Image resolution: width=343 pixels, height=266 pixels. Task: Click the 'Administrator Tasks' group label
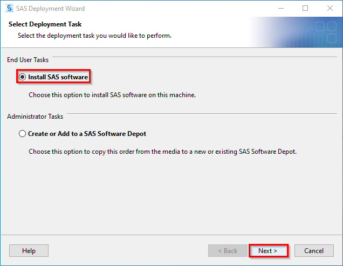click(35, 116)
